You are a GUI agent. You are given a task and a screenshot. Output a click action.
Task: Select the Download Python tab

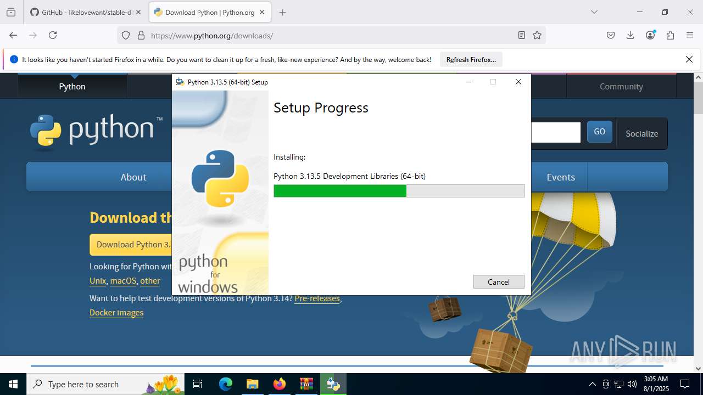click(x=210, y=12)
